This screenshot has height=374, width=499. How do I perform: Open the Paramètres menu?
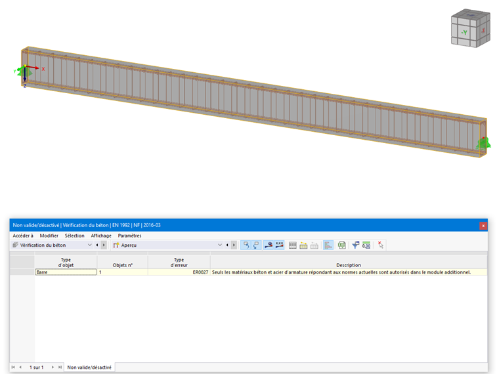[x=129, y=236]
